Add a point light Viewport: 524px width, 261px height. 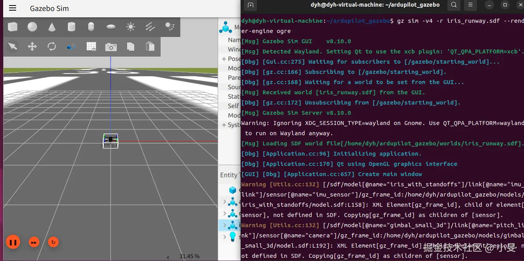click(x=131, y=27)
